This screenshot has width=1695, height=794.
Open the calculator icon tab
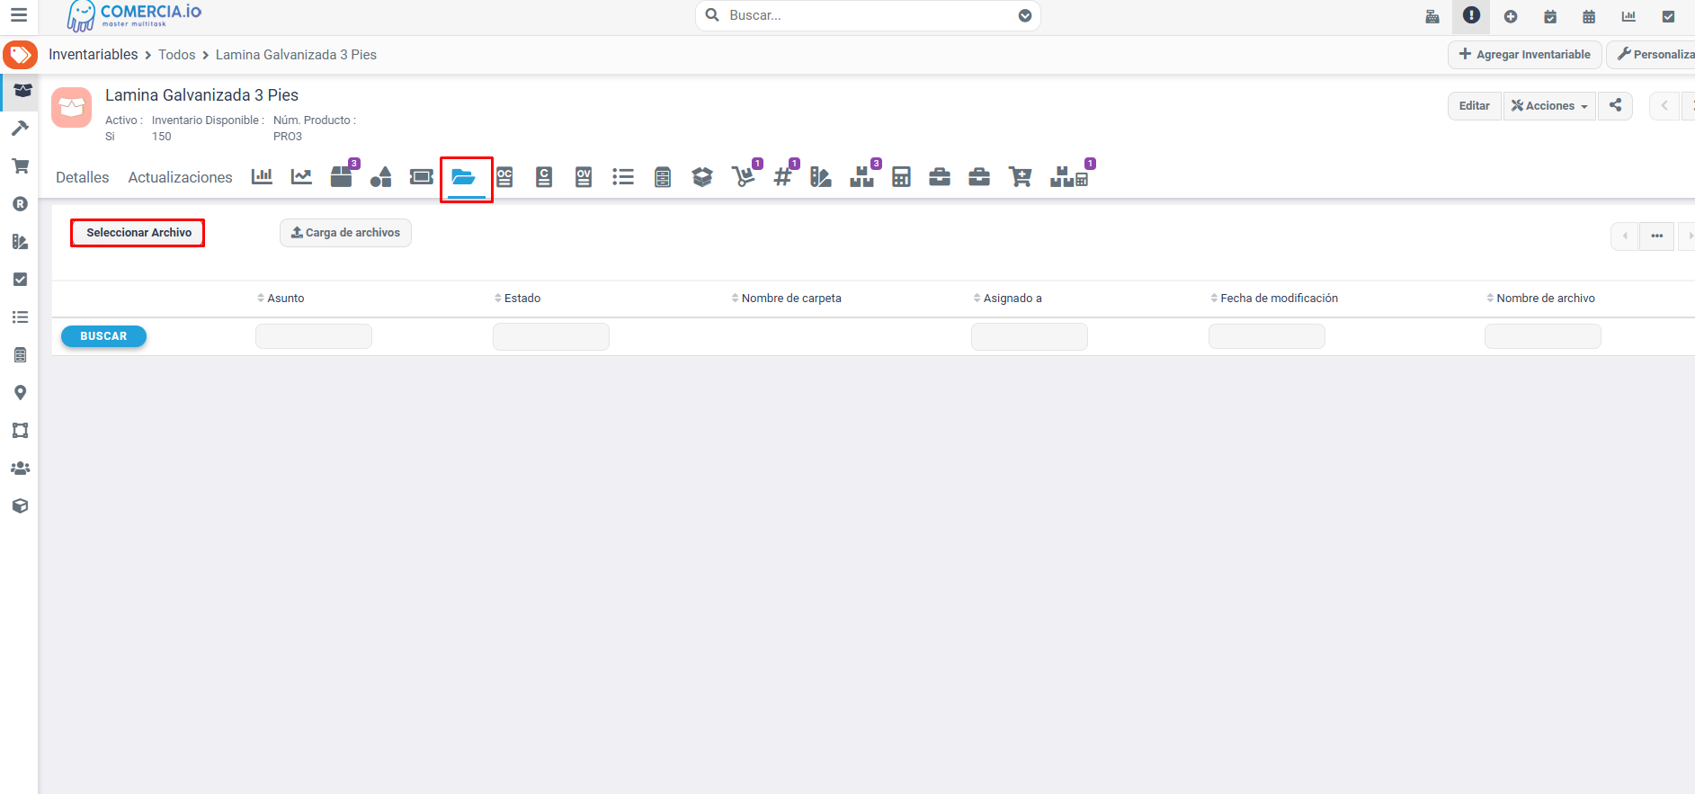pyautogui.click(x=901, y=177)
